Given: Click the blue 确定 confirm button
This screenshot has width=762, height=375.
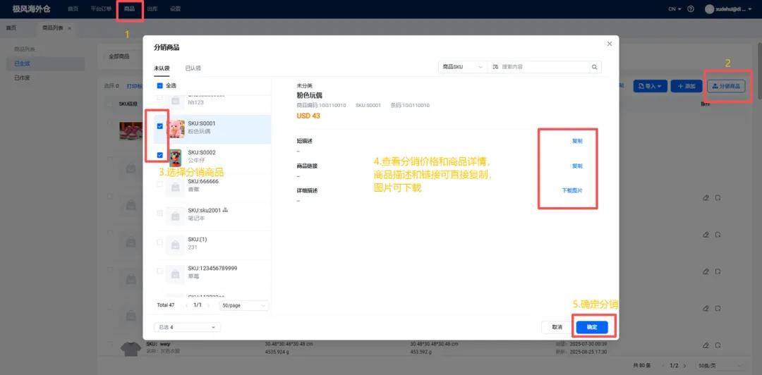Looking at the screenshot, I should click(592, 327).
